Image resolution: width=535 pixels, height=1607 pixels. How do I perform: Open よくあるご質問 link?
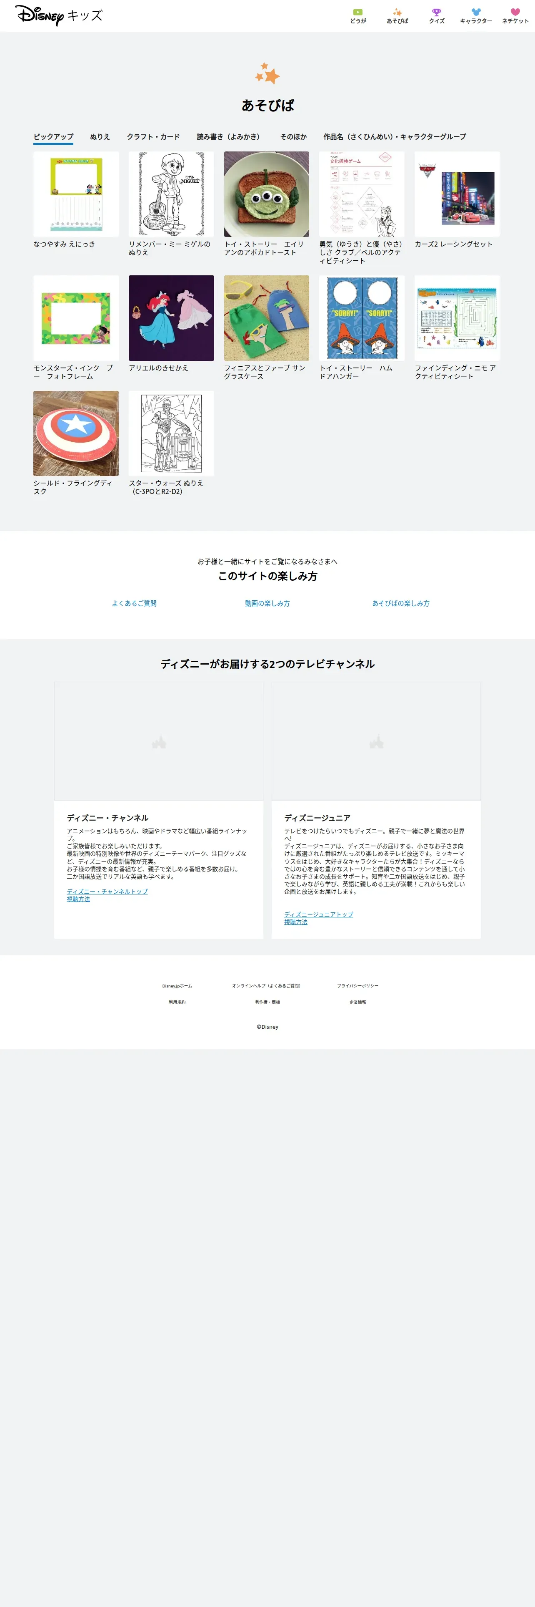click(134, 603)
